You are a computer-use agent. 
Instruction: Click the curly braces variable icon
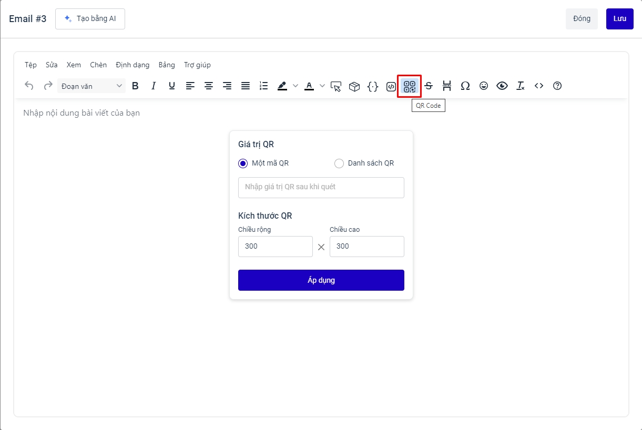pyautogui.click(x=373, y=86)
